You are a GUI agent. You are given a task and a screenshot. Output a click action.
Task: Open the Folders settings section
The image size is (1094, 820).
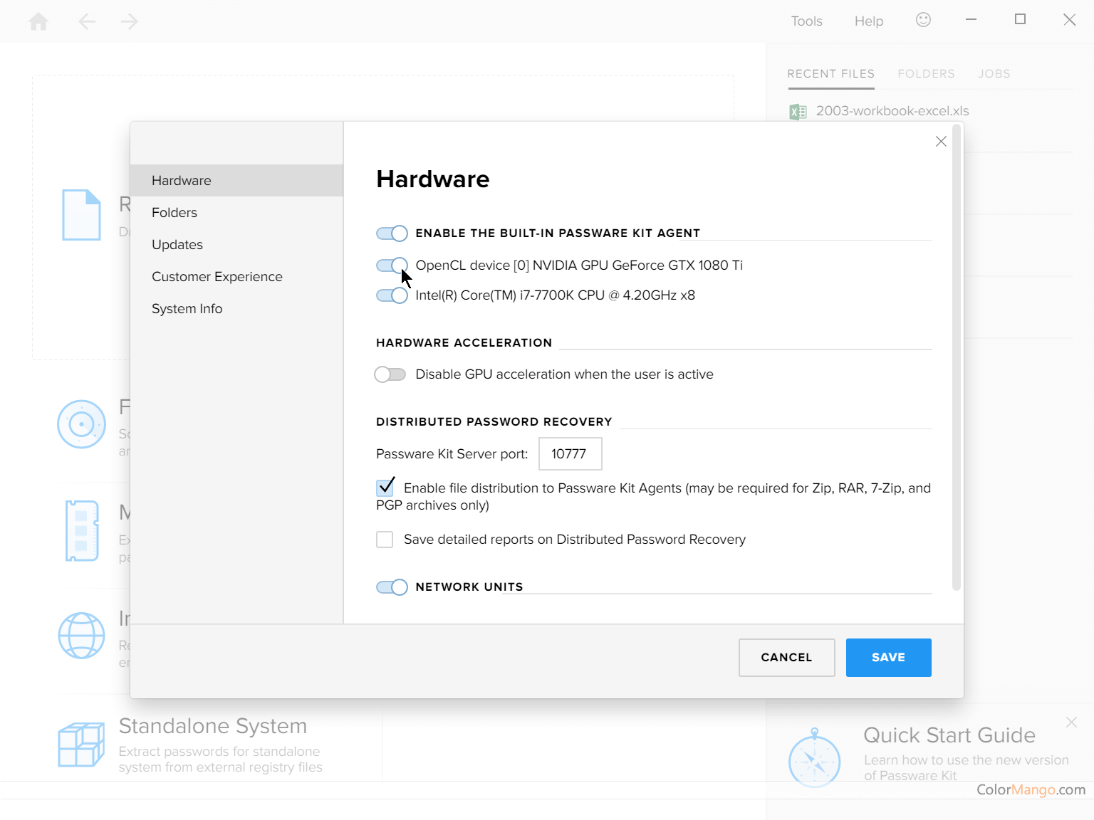pyautogui.click(x=236, y=213)
